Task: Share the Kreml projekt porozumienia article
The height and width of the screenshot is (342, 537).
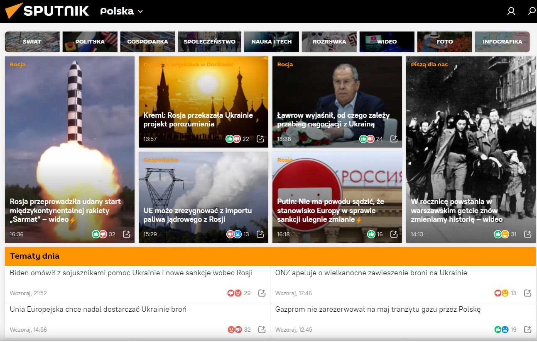Action: pos(260,139)
